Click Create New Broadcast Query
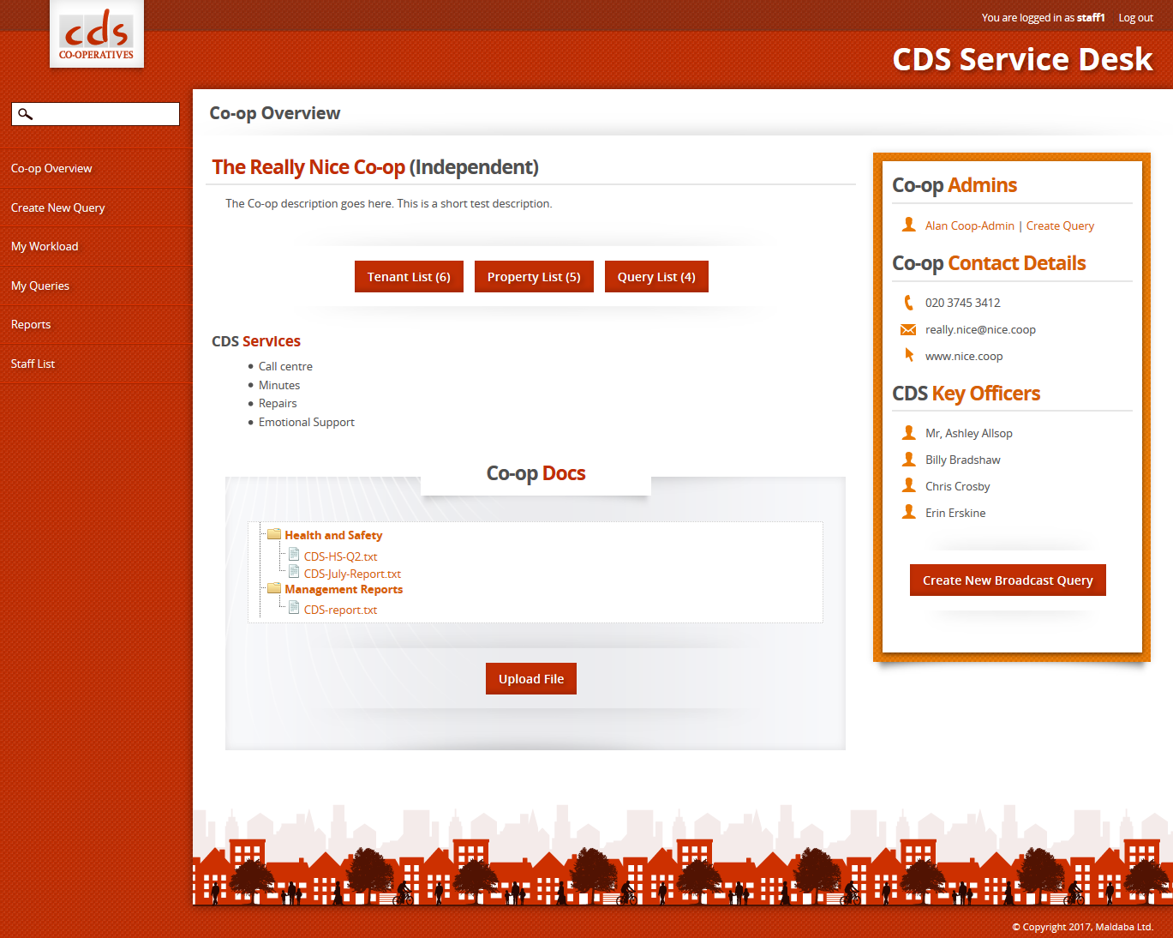 1008,580
